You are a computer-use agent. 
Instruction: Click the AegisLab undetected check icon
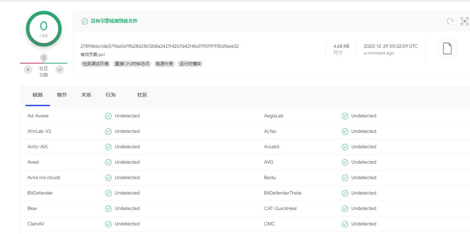pos(345,116)
